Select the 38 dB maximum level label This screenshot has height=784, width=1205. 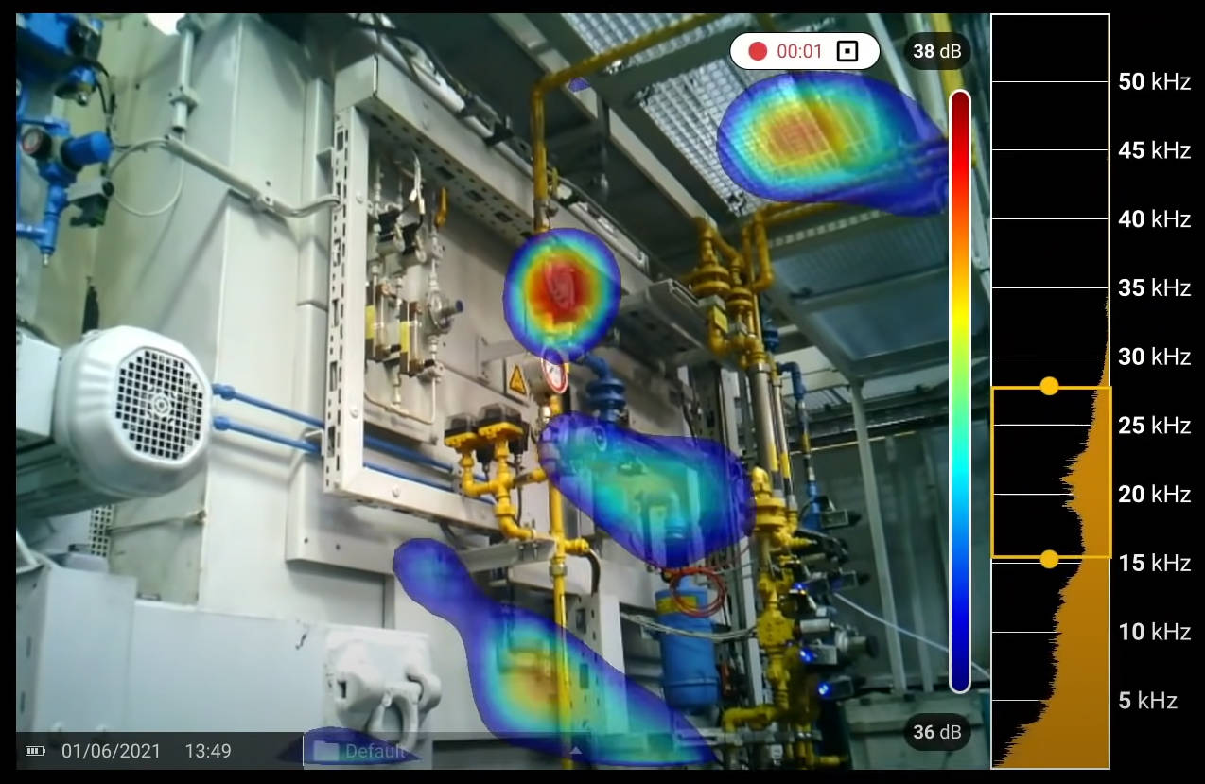click(936, 51)
